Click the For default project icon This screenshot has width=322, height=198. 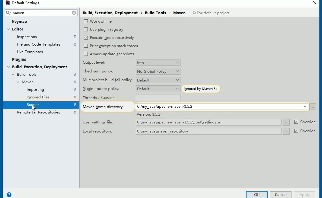(194, 13)
